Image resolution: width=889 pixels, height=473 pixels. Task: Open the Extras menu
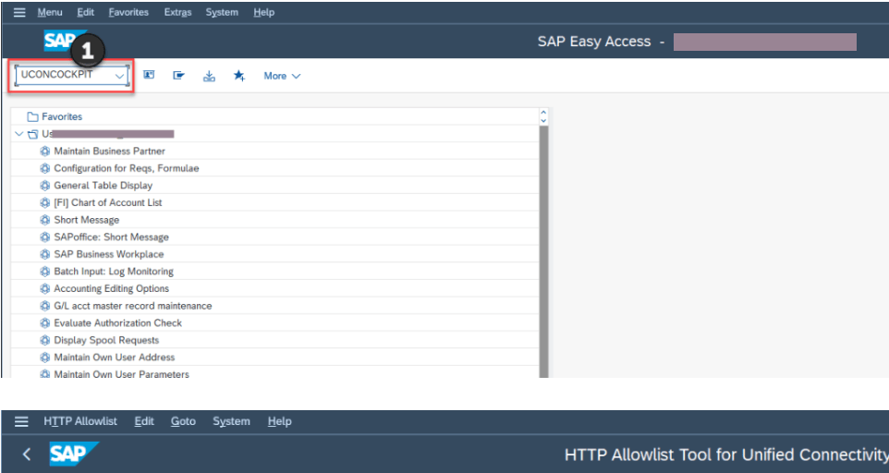point(177,13)
